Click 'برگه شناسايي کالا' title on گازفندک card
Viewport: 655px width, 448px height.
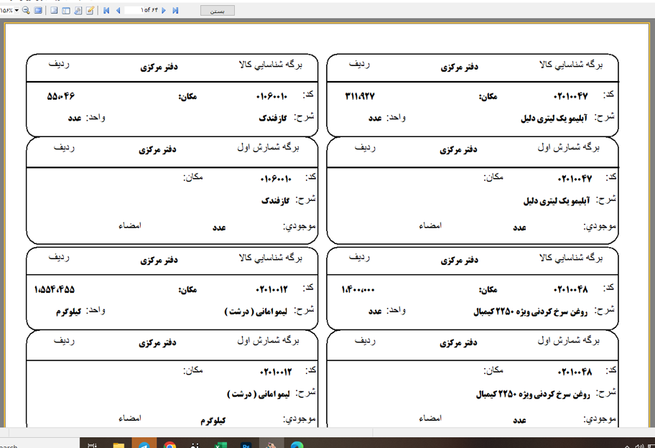pos(270,65)
